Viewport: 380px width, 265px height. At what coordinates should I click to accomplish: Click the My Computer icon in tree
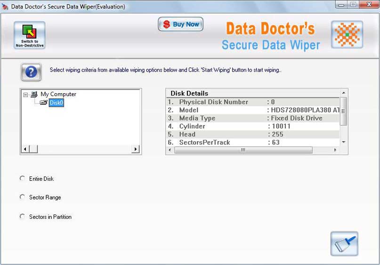pos(34,94)
